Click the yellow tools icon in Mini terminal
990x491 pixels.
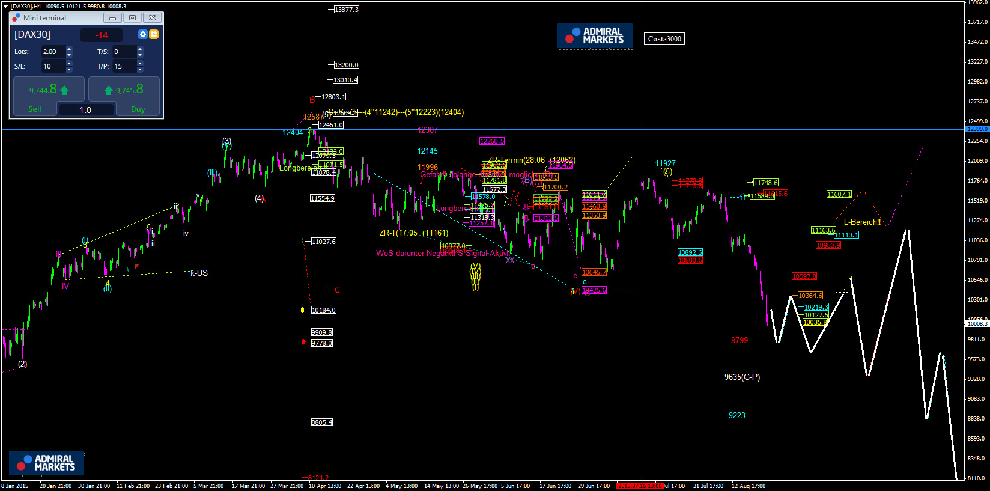tap(154, 35)
